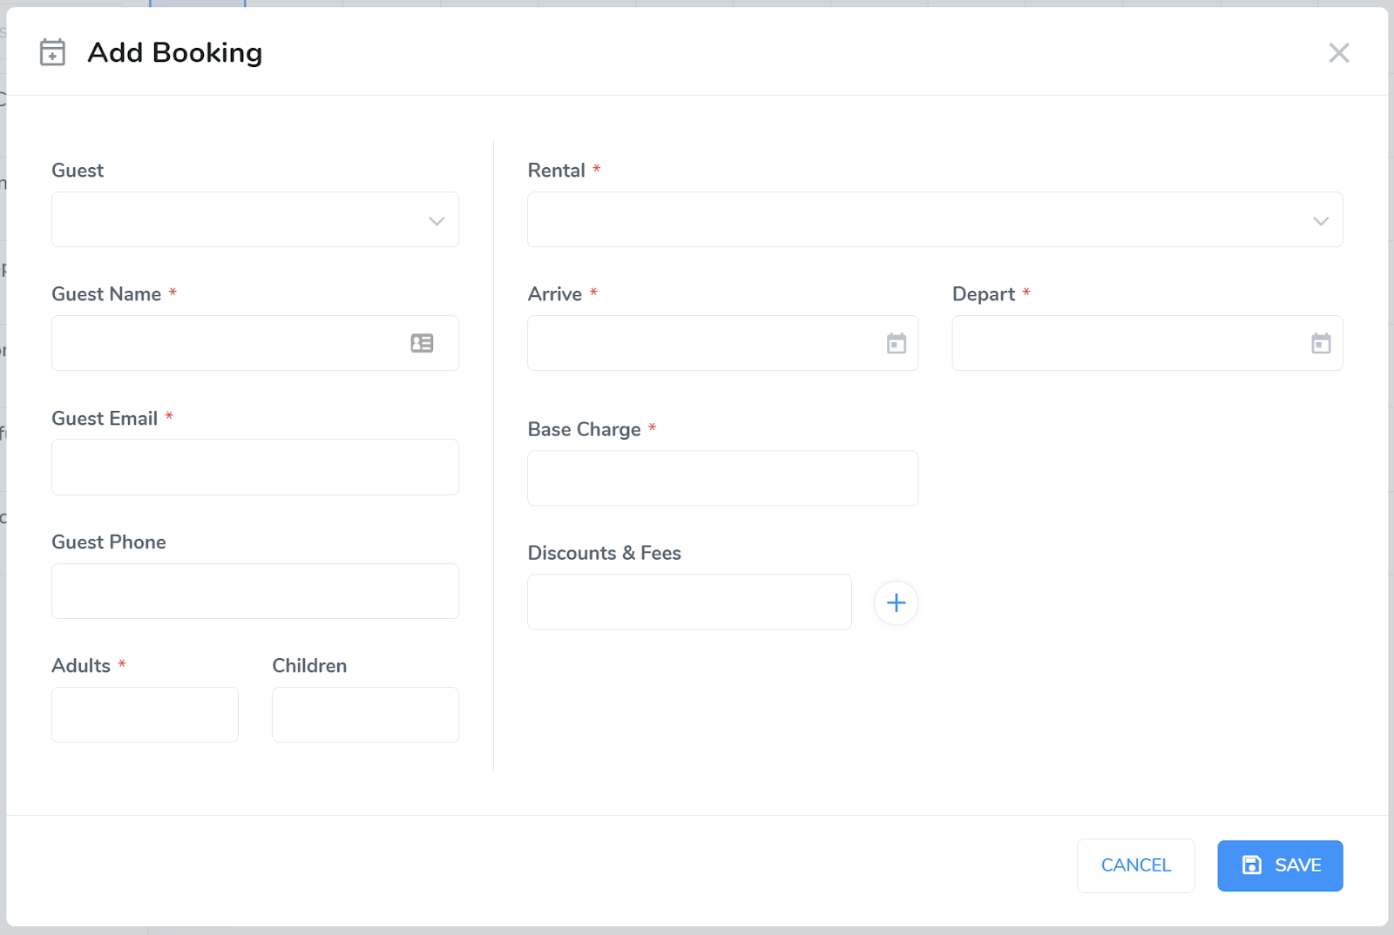The width and height of the screenshot is (1394, 935).
Task: Click into the Guest Email field
Action: [x=254, y=467]
